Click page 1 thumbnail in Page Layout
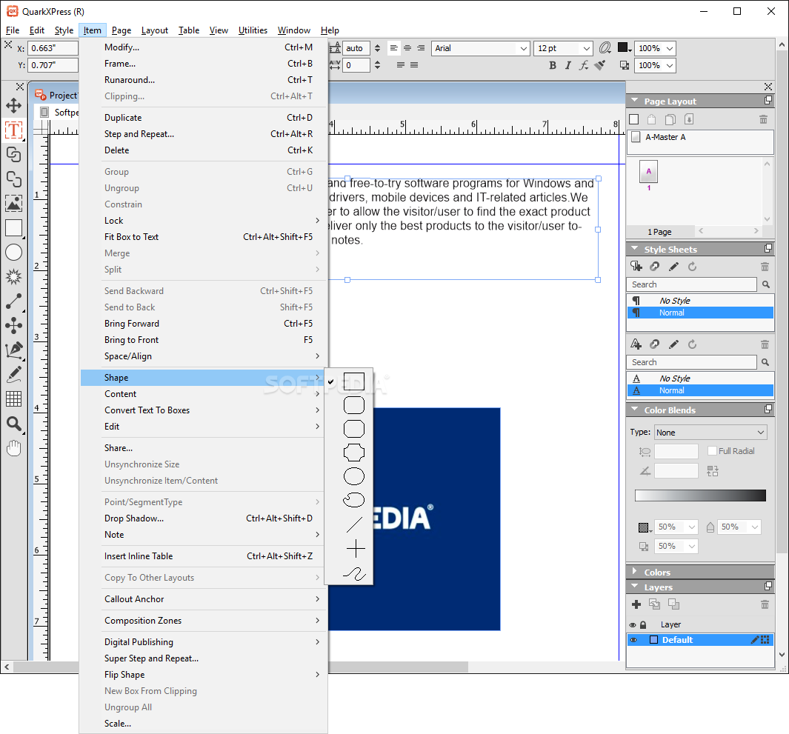The width and height of the screenshot is (789, 734). point(649,172)
